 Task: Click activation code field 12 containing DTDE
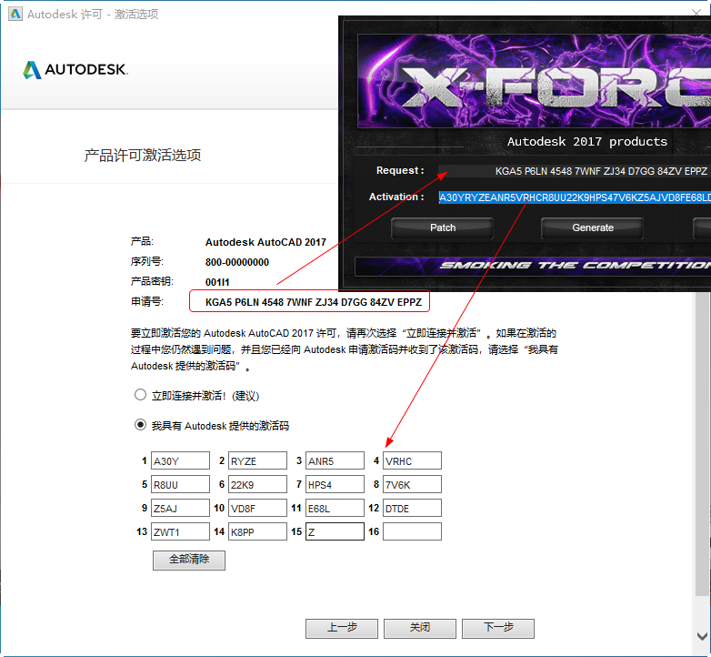[x=412, y=508]
